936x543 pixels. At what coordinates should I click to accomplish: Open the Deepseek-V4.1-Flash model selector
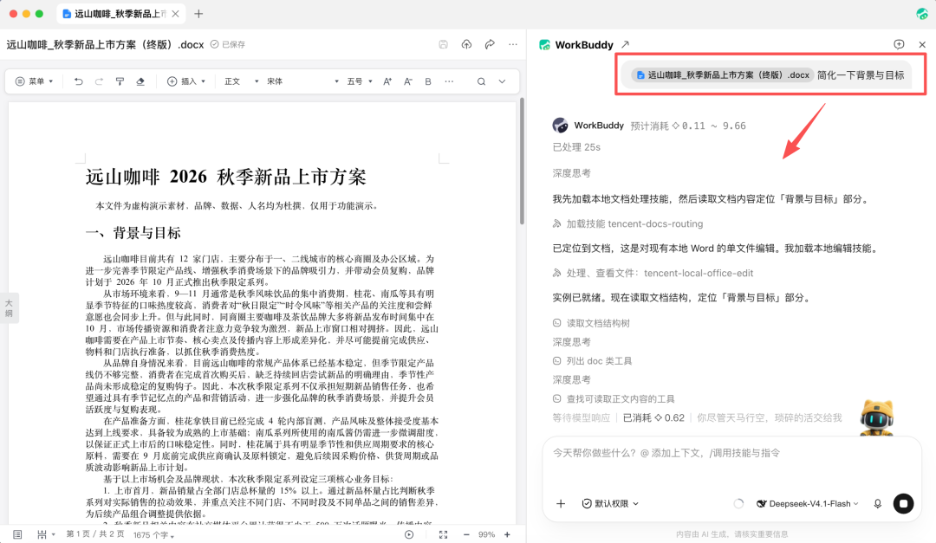[x=808, y=504]
